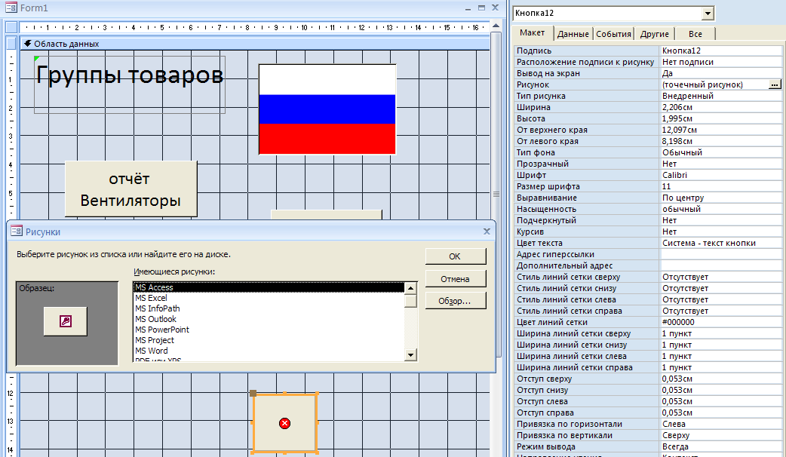Click Расположение подписи к рисунку value field
The image size is (786, 457).
pos(721,62)
